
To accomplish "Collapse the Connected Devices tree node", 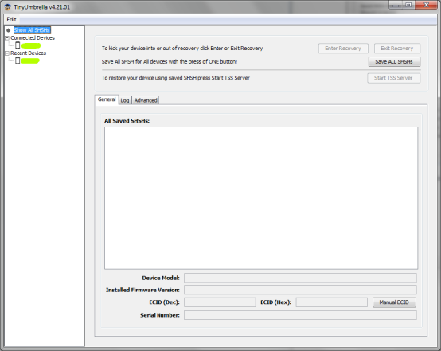I will coord(7,38).
